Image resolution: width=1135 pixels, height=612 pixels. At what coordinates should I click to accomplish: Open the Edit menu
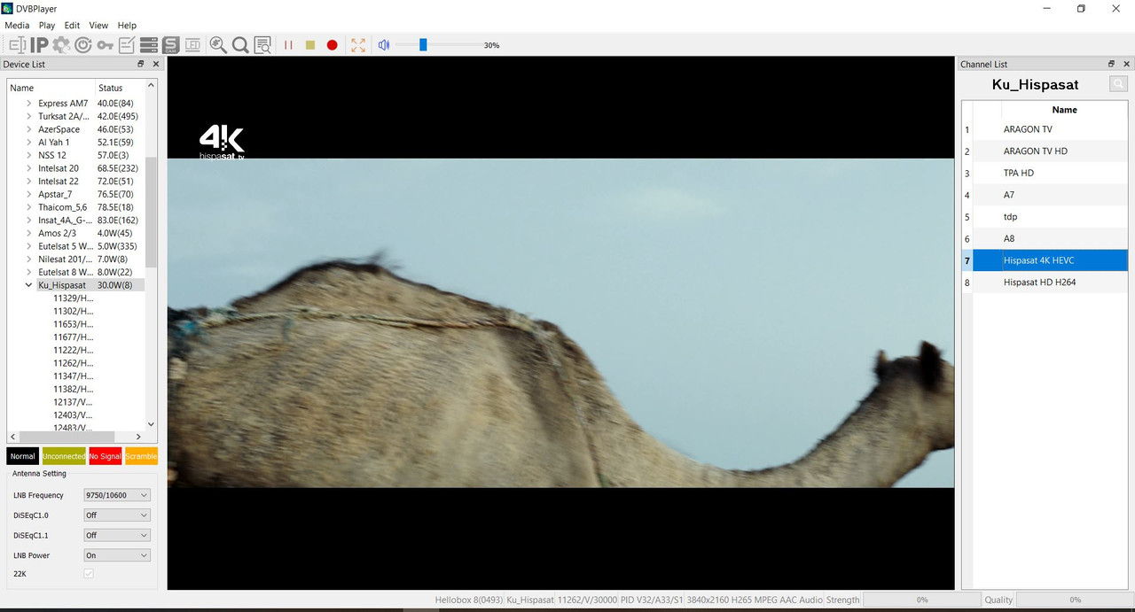click(72, 26)
